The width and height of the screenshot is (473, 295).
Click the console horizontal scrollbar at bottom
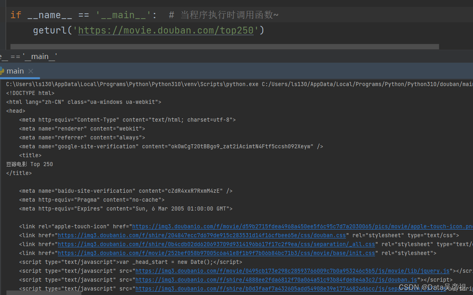(44, 293)
